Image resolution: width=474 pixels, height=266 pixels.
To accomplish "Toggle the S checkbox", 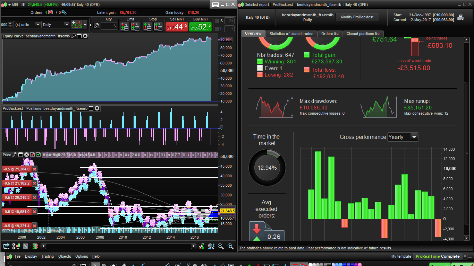I will [217, 21].
